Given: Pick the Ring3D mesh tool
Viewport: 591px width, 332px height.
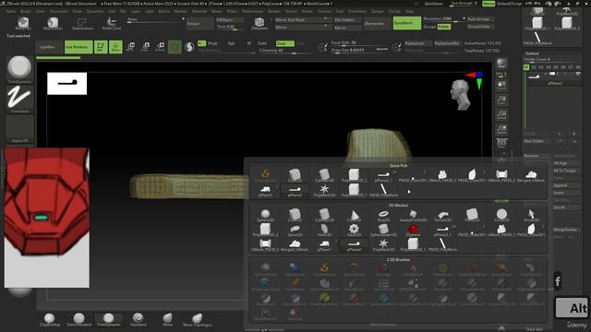Looking at the screenshot, I should click(383, 215).
